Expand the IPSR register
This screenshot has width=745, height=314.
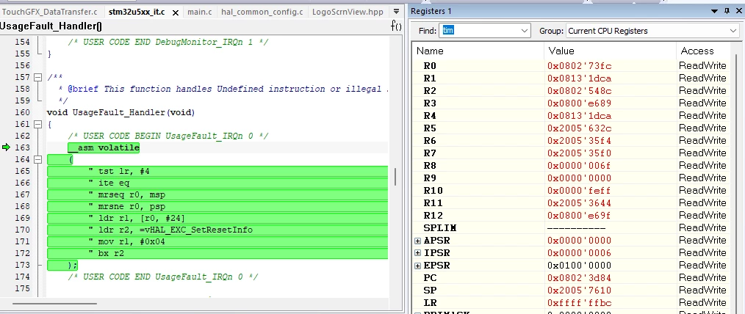pos(417,253)
